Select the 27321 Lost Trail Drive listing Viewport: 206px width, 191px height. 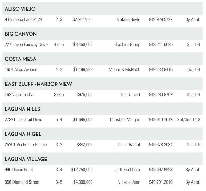[x=23, y=120]
